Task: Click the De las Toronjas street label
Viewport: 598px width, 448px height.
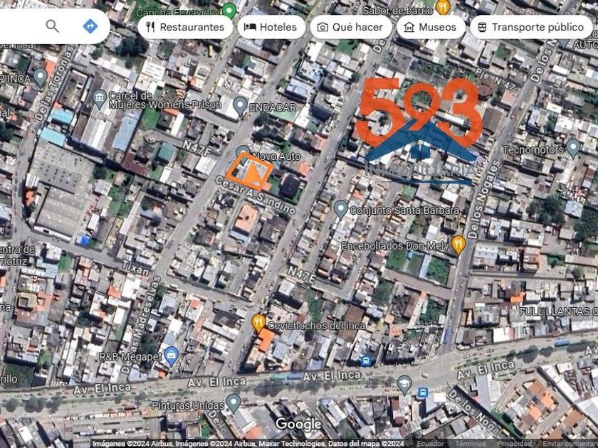Action: (55, 83)
